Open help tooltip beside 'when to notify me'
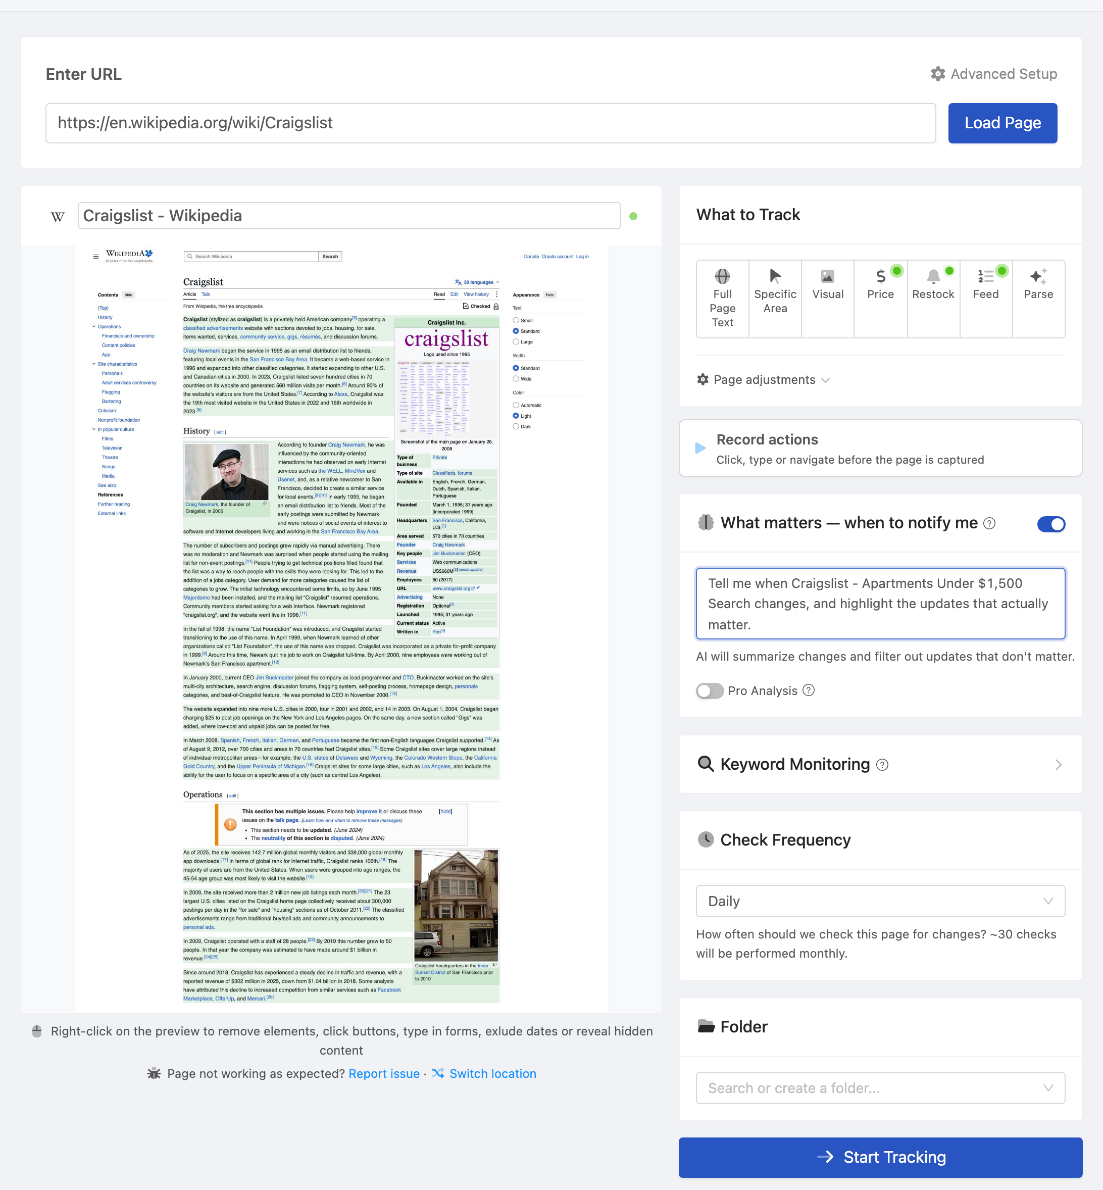The width and height of the screenshot is (1103, 1190). (x=989, y=523)
